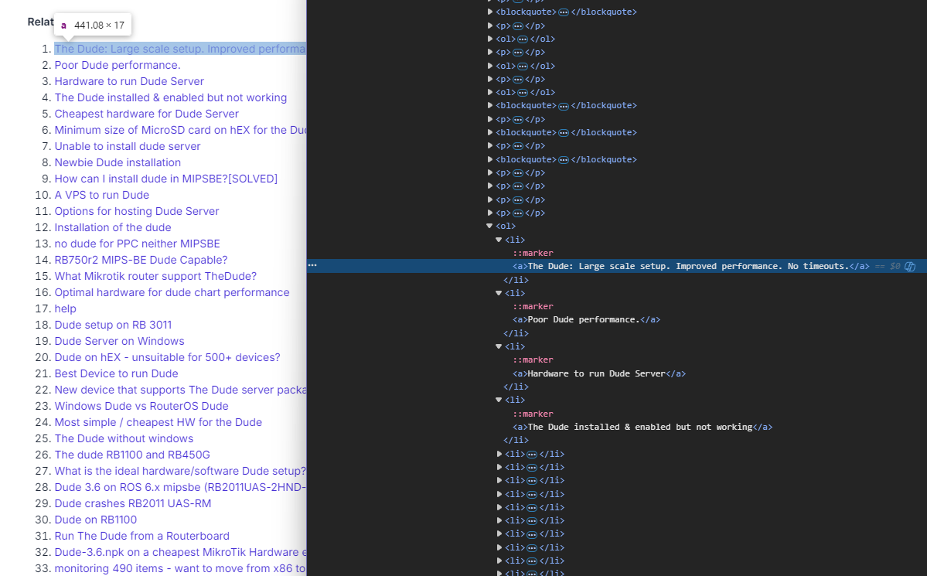Select the 'The Dude installed & enabled' anchor node in DevTools
This screenshot has width=927, height=576.
point(642,427)
